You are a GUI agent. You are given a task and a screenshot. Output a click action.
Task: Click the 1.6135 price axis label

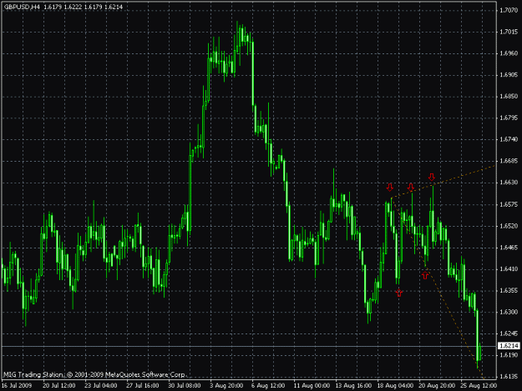509,376
